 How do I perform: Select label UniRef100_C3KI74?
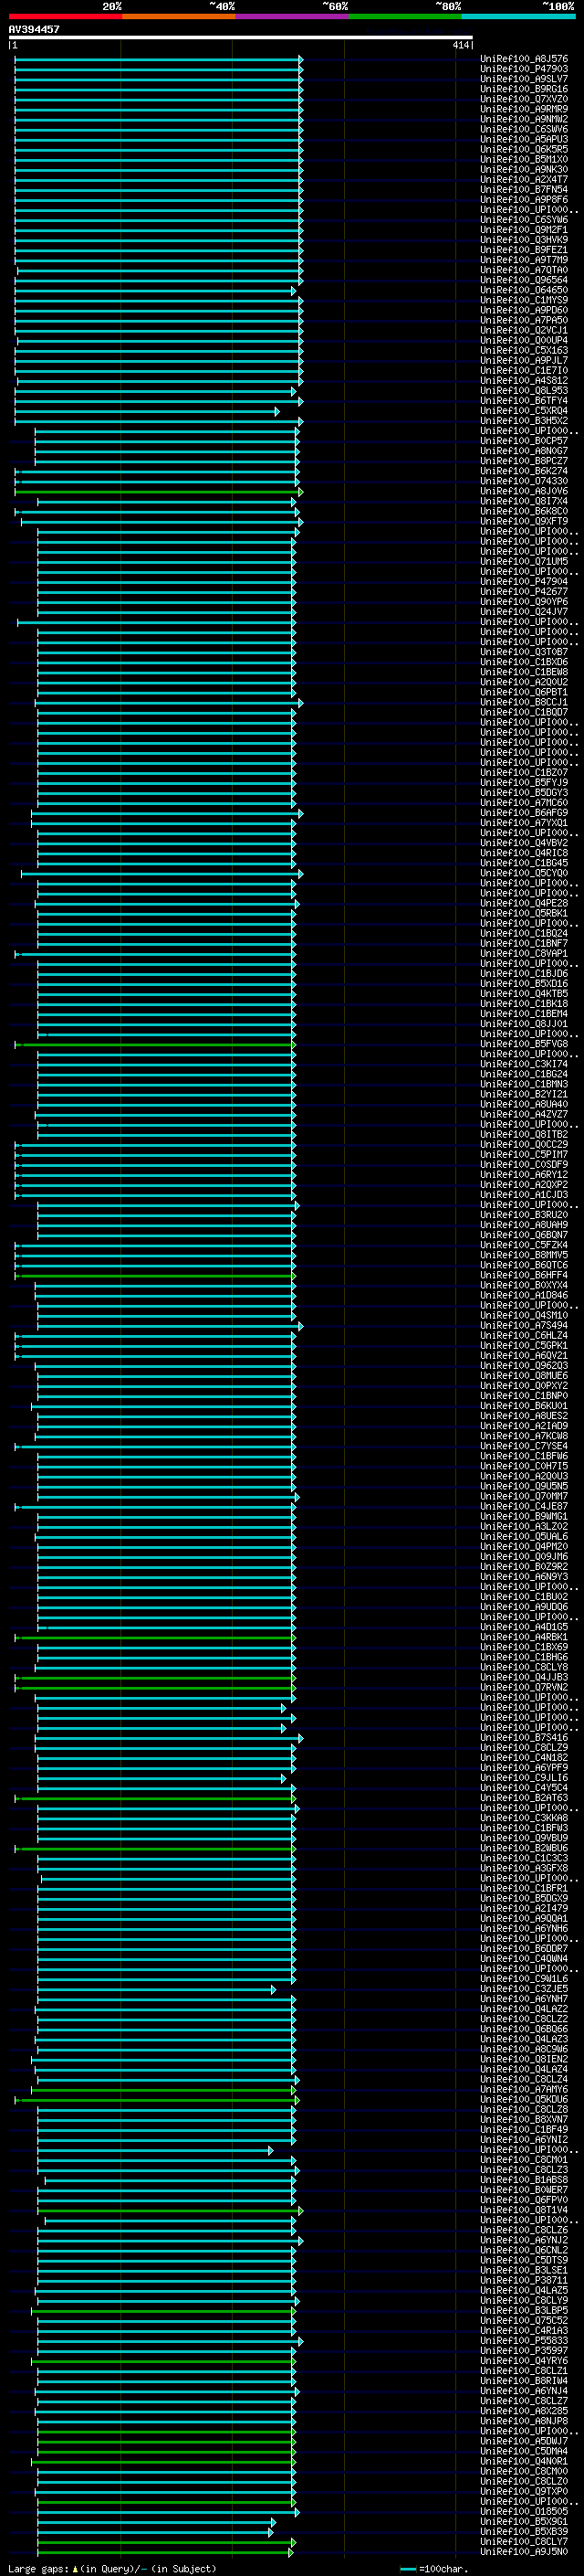point(524,1064)
